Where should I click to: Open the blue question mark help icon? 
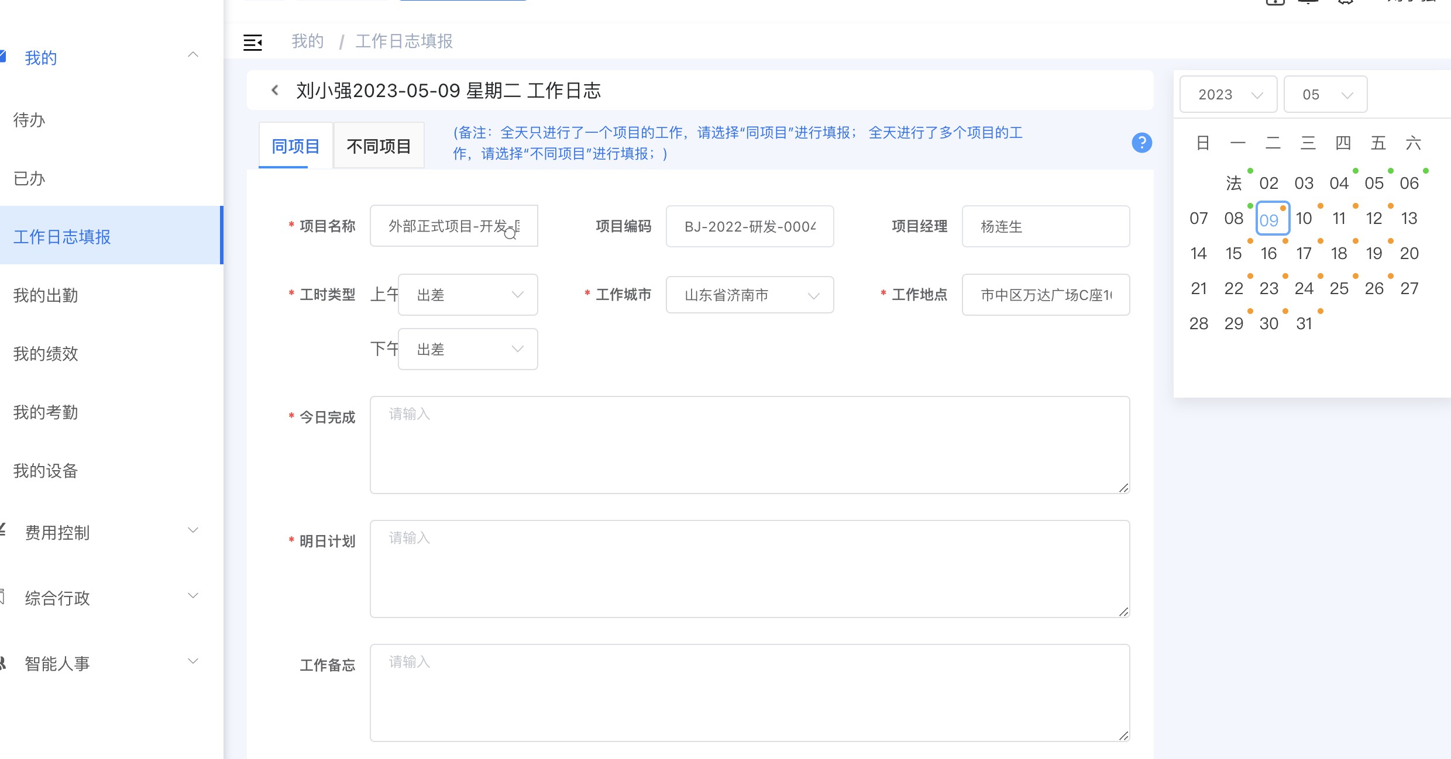pos(1141,143)
